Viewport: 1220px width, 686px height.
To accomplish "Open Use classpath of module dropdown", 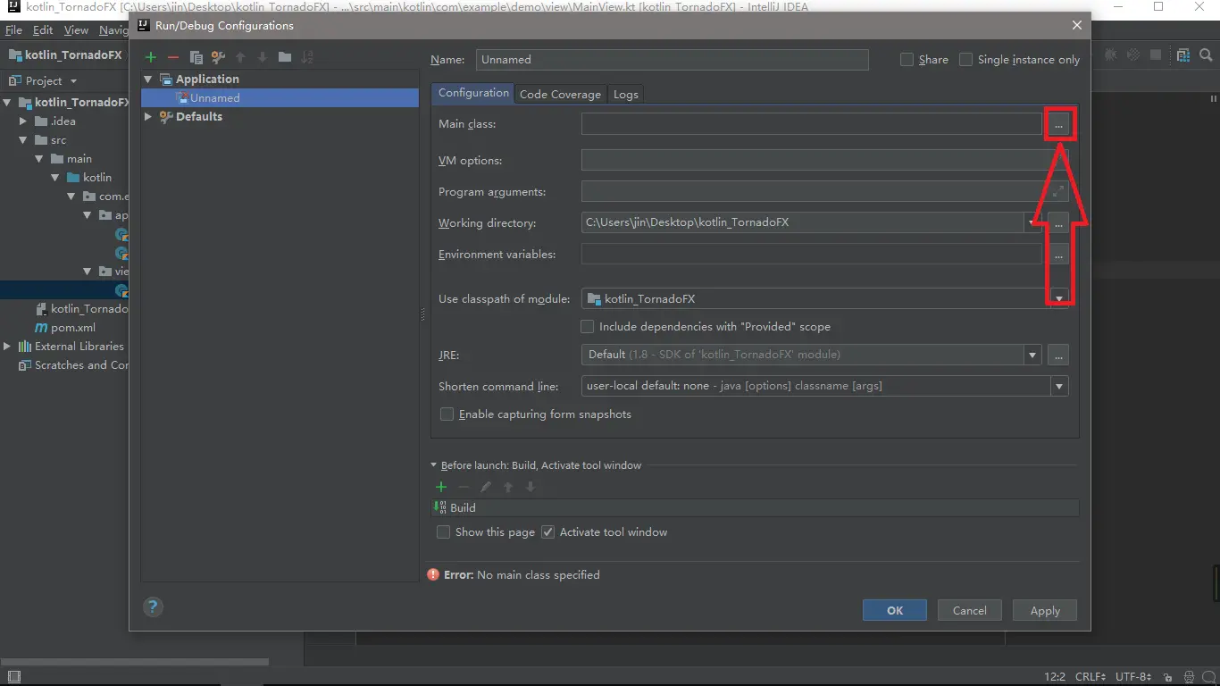I will coord(1059,299).
